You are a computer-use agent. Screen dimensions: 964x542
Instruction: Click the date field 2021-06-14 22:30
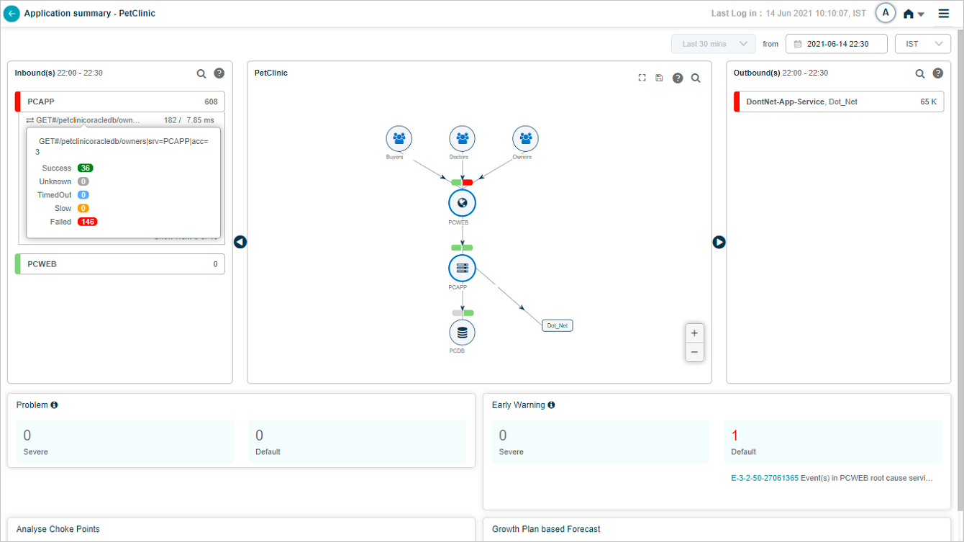point(836,44)
